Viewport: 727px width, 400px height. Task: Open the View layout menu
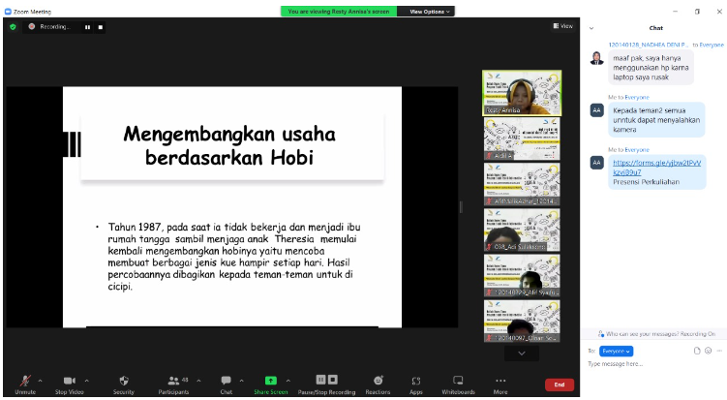(x=562, y=26)
